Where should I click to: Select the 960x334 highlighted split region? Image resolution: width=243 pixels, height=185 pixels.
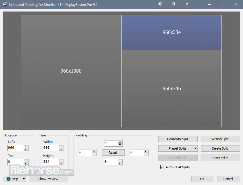(x=172, y=32)
